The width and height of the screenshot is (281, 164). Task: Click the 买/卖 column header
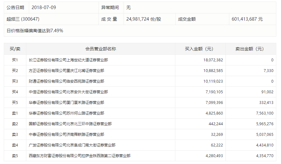[15, 49]
